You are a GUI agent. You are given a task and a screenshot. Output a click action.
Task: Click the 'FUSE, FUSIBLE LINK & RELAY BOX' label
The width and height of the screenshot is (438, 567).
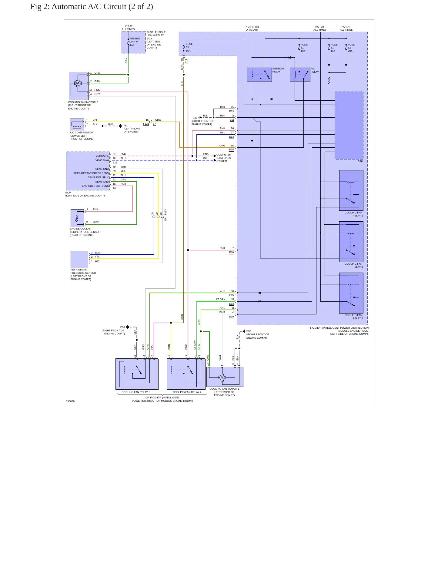coord(156,35)
